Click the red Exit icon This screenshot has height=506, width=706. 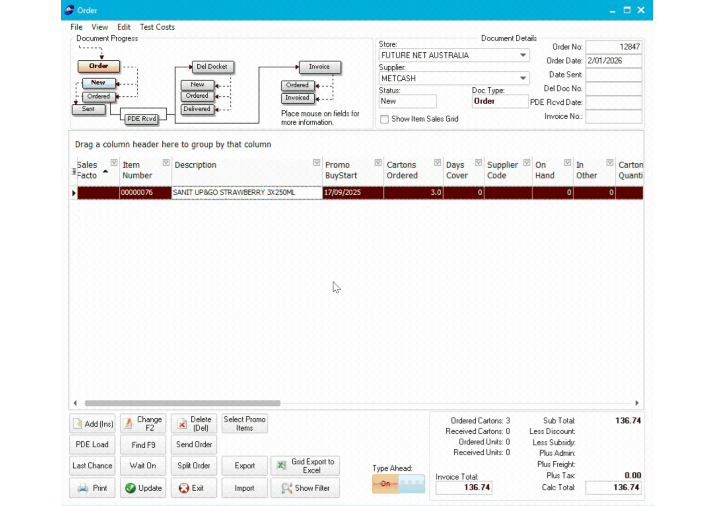[184, 488]
